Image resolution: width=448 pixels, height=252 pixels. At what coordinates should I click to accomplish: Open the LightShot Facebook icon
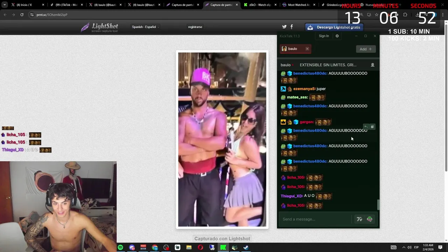click(292, 27)
